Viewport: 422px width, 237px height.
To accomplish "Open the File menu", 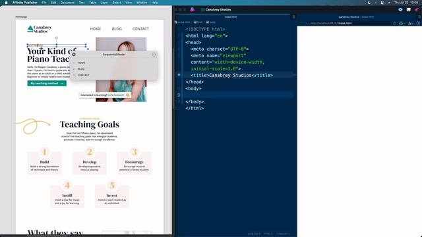I will coord(44,3).
